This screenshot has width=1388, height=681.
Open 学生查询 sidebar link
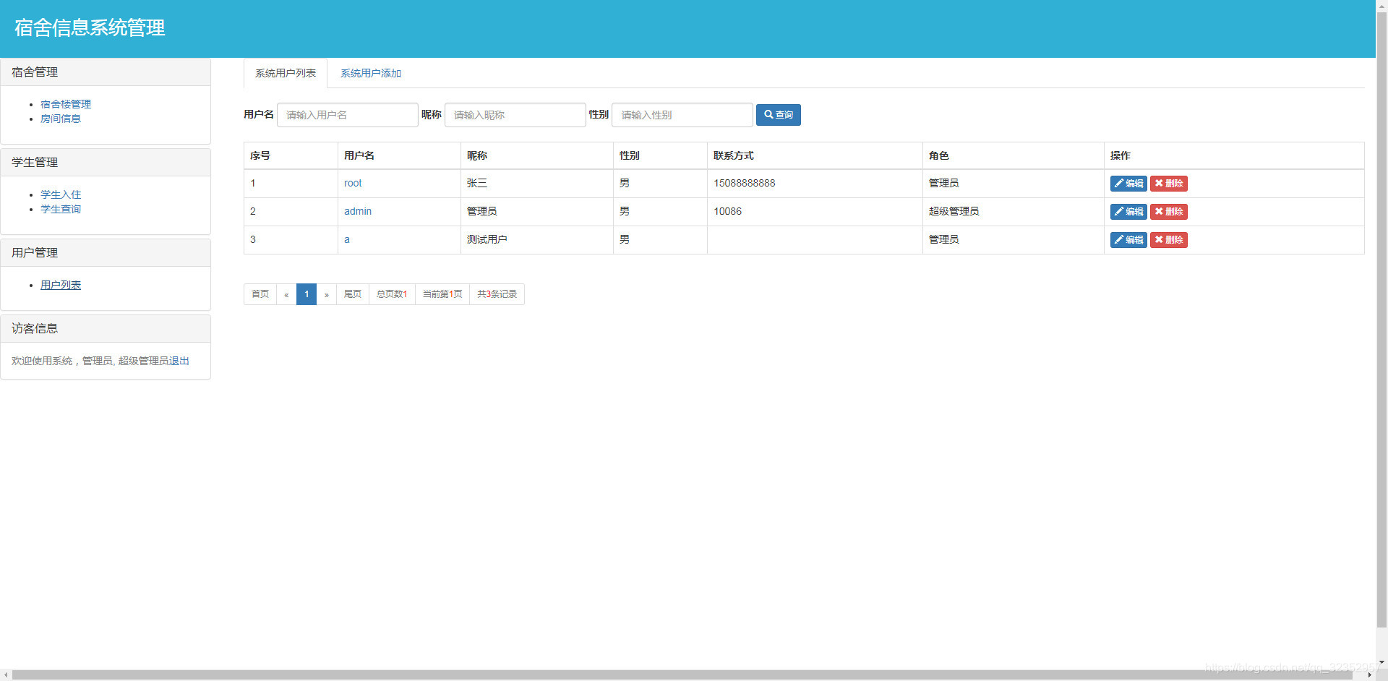pos(61,209)
